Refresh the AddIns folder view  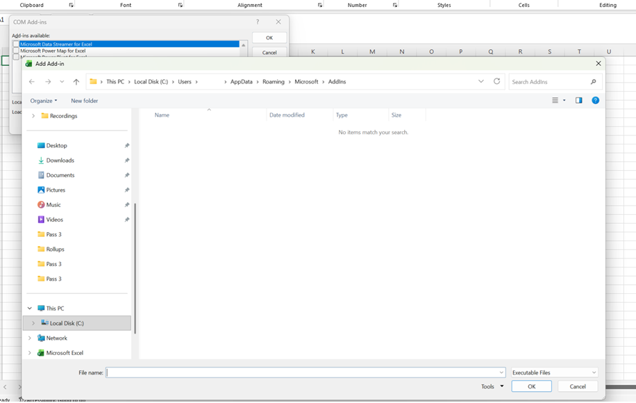point(496,81)
